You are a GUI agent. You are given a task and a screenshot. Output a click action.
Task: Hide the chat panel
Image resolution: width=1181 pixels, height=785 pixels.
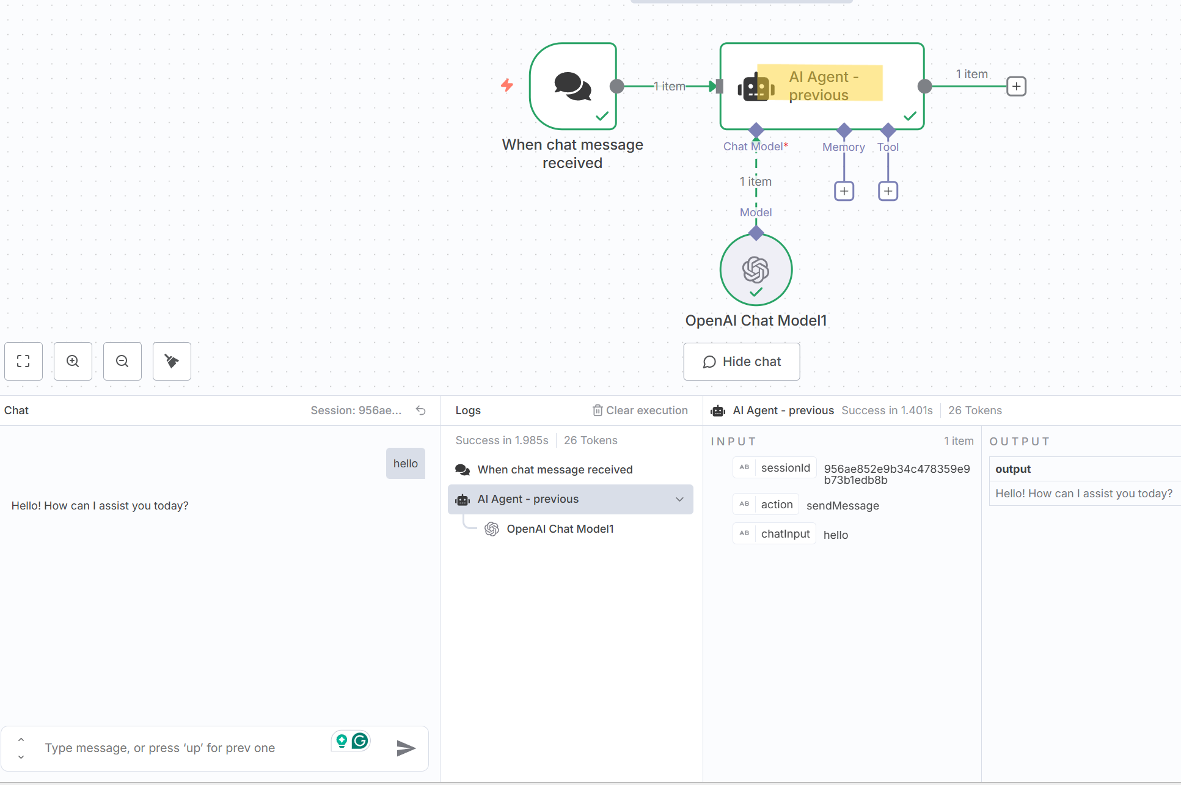[741, 361]
